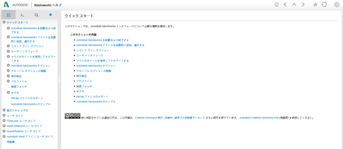
Task: Expand Quantification ユーザ ガイド node
Action: (x=4, y=131)
